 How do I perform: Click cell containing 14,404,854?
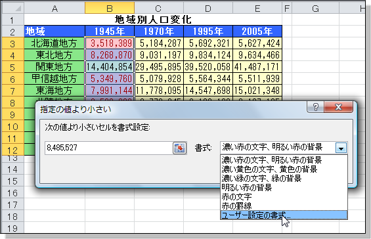pos(110,67)
